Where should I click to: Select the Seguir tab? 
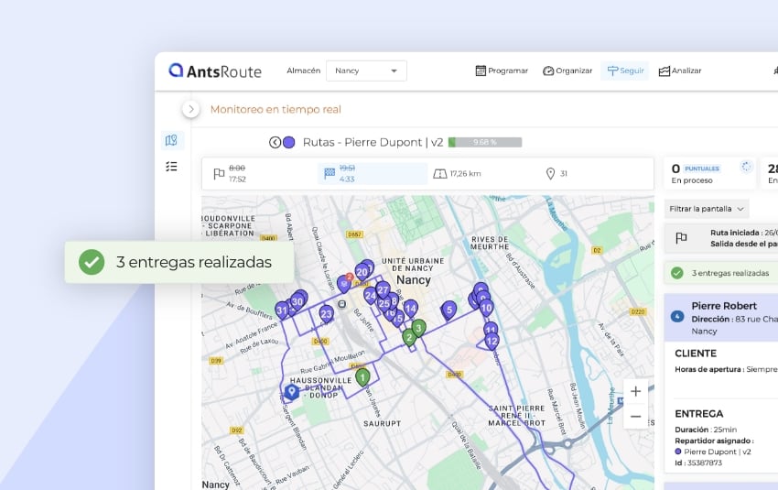pos(624,71)
